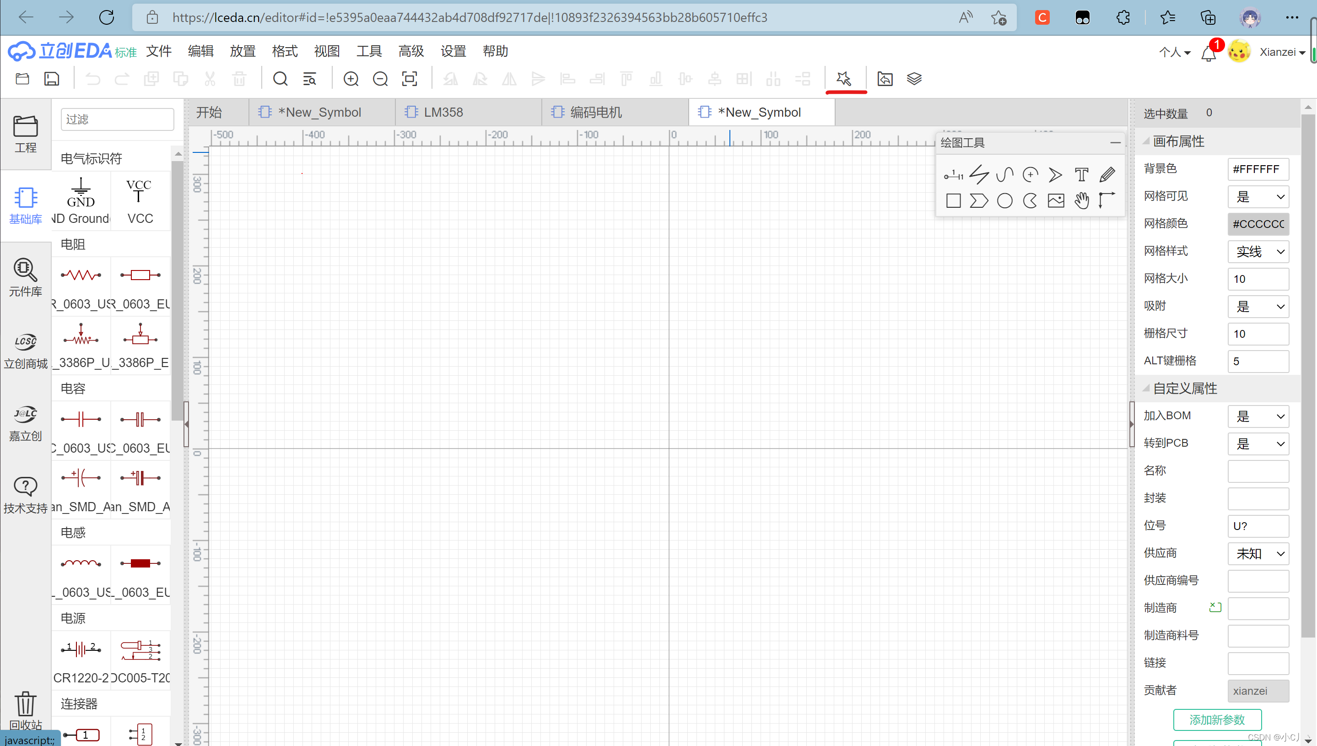Activate the hand drag tool
Image resolution: width=1317 pixels, height=746 pixels.
[x=1081, y=201]
